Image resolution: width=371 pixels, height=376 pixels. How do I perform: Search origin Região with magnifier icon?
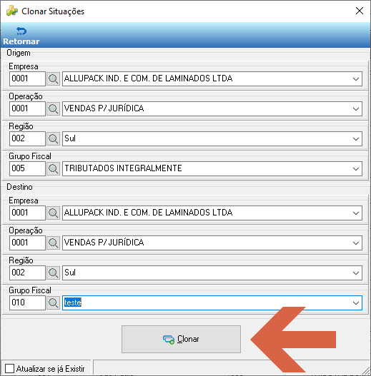click(53, 138)
